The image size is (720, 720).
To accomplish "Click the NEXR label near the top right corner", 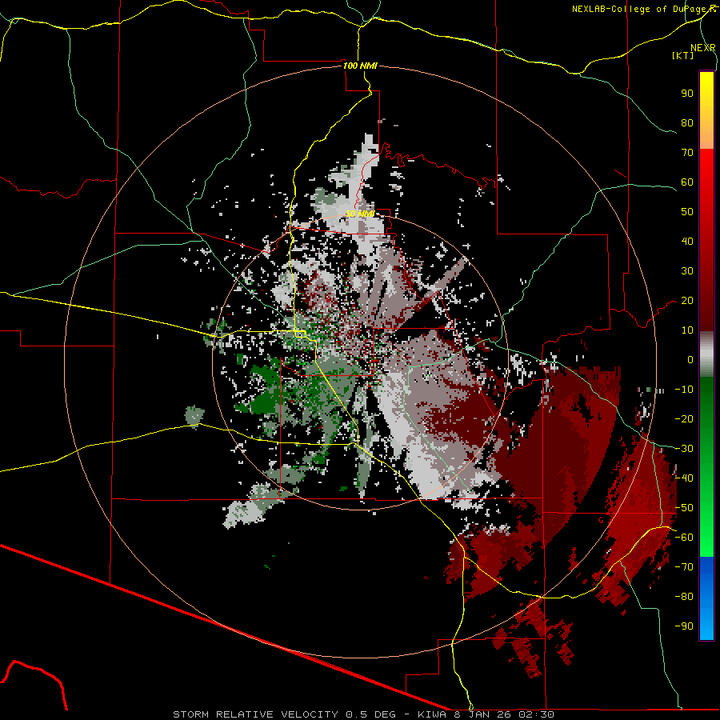I will (x=703, y=48).
